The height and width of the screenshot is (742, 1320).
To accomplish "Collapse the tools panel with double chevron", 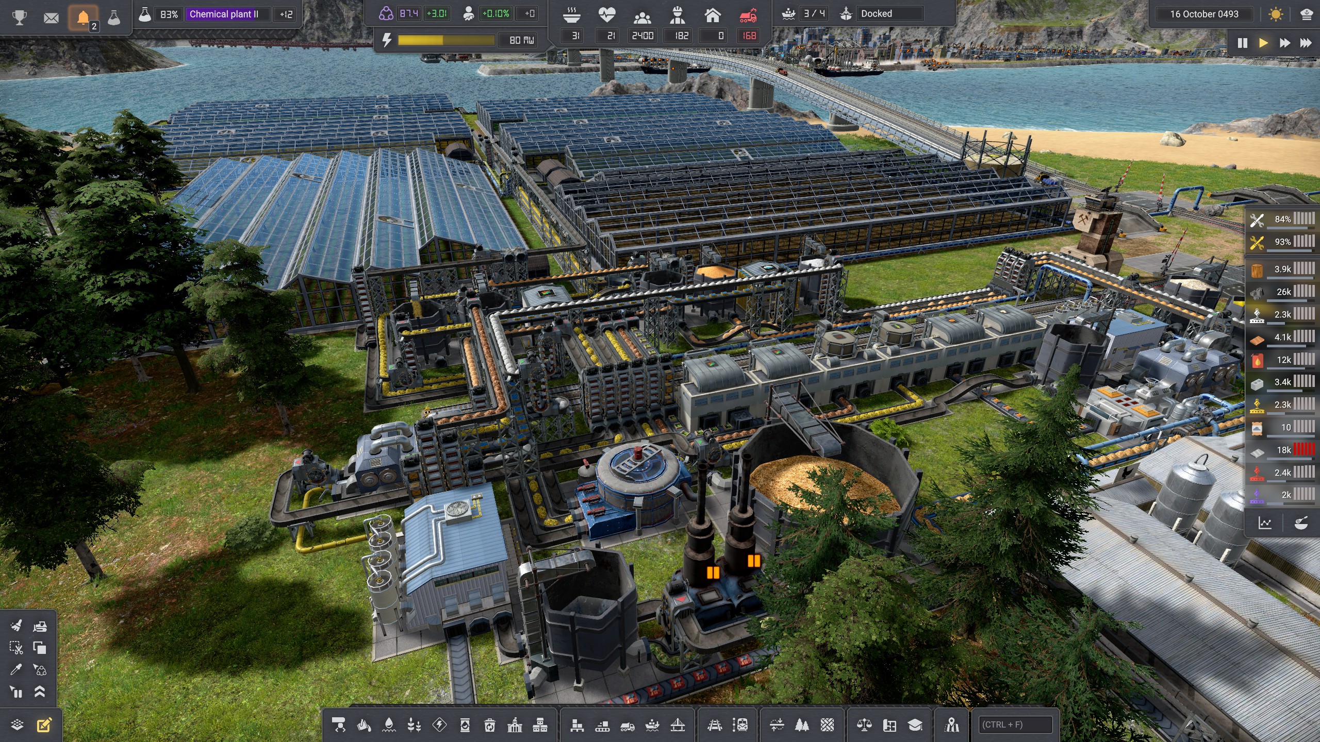I will point(40,692).
